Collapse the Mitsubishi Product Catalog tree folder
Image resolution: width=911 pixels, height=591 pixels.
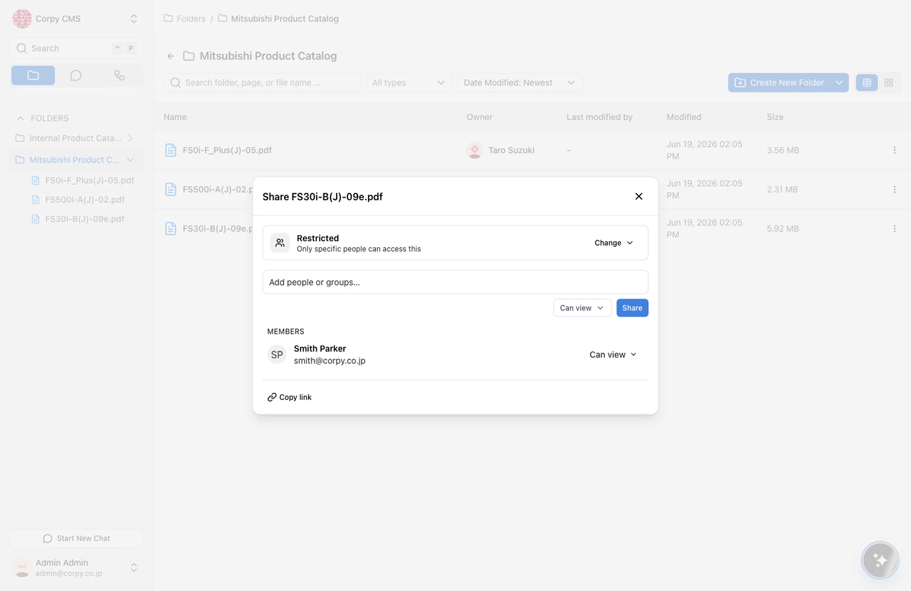130,160
